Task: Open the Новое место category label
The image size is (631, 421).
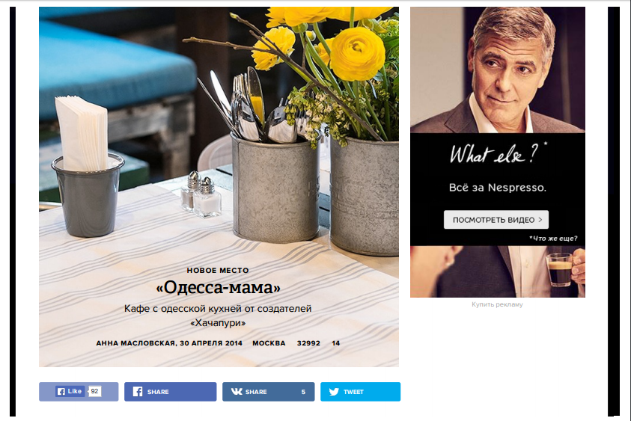Action: (218, 270)
